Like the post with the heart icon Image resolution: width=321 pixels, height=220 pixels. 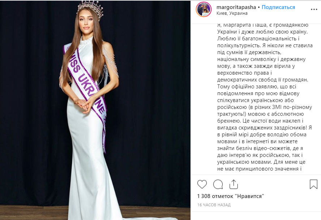click(202, 184)
